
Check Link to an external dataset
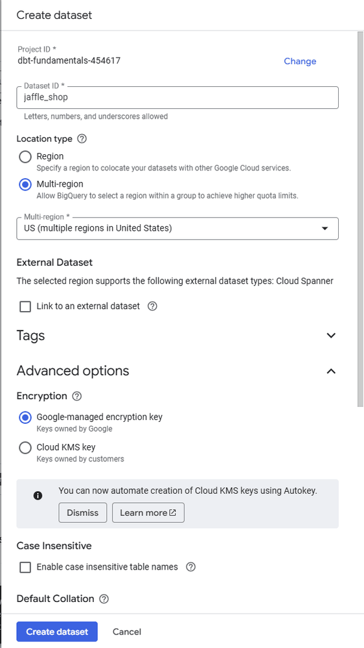click(x=25, y=307)
